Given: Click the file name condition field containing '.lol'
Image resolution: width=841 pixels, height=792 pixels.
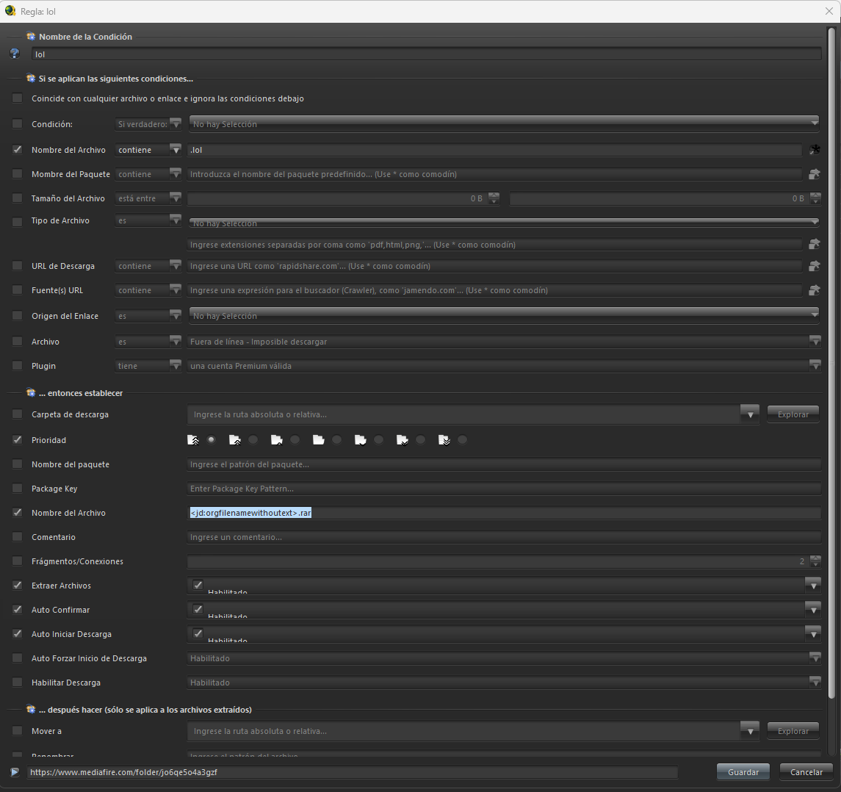Looking at the screenshot, I should point(494,150).
